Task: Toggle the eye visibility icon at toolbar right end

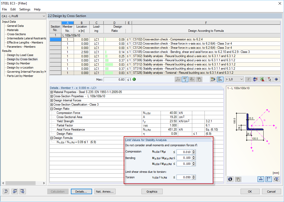Action: tap(276, 79)
